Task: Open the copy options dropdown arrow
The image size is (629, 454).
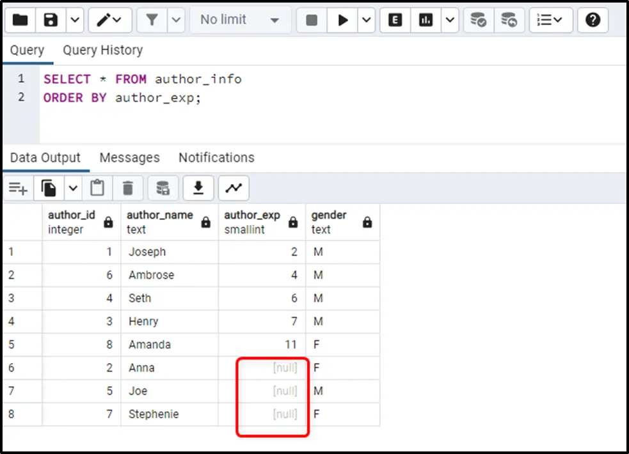Action: coord(73,188)
